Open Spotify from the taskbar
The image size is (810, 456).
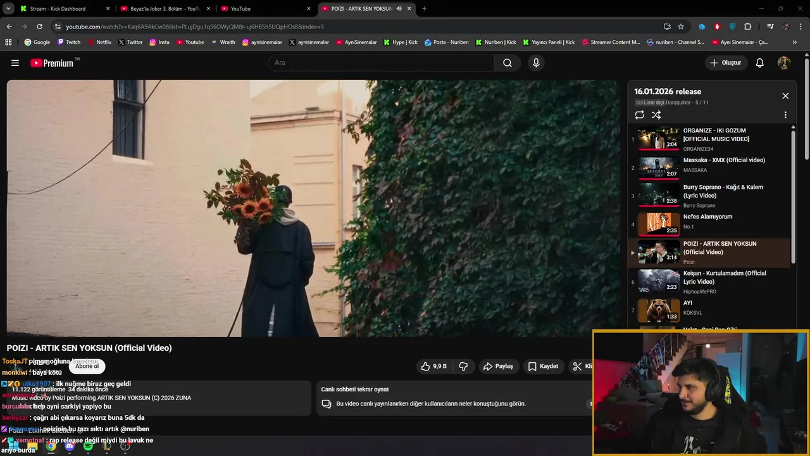click(x=88, y=446)
